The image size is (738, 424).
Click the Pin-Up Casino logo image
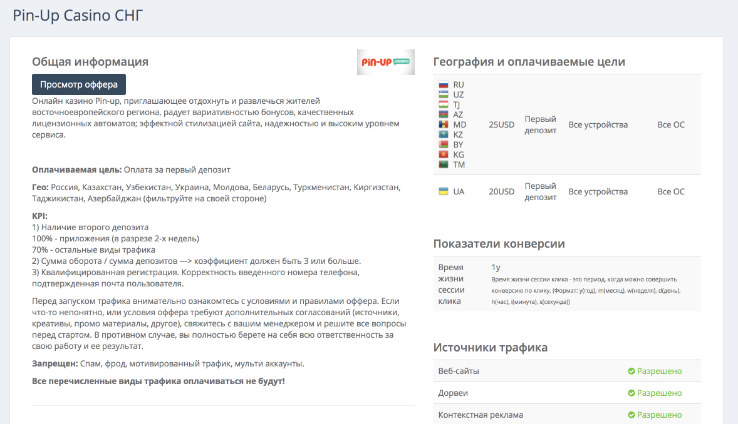(385, 62)
